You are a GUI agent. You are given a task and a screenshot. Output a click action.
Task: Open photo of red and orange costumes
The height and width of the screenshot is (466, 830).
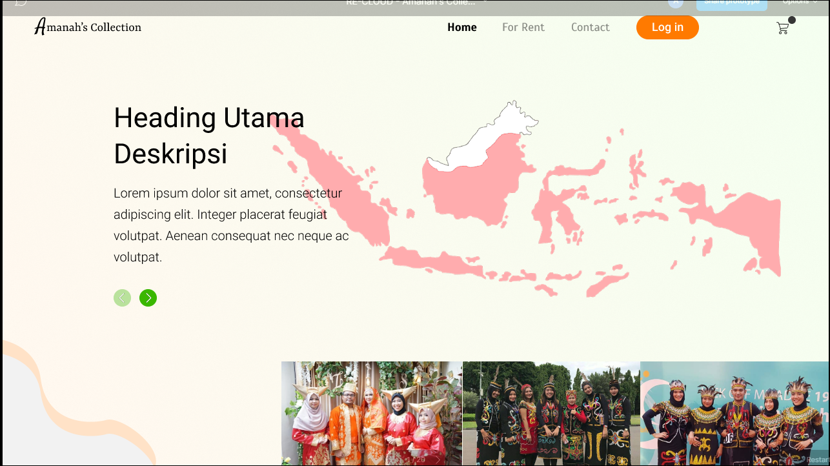(x=372, y=413)
